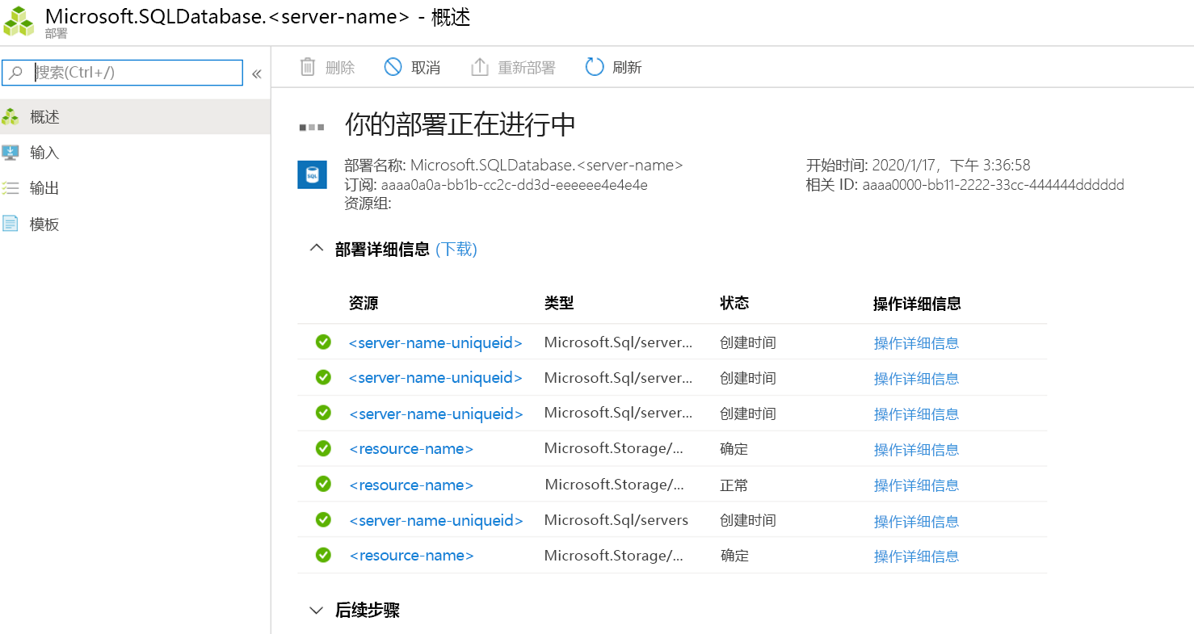
Task: Click the 下载 download link
Action: [456, 249]
